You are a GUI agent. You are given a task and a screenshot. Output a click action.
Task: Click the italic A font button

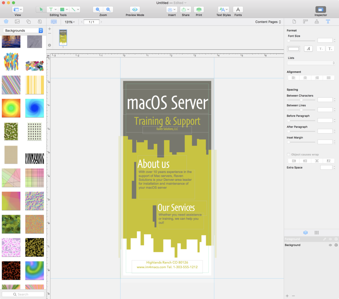308,49
